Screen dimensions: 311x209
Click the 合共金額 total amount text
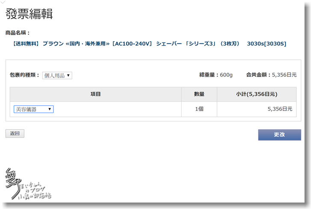pyautogui.click(x=271, y=75)
